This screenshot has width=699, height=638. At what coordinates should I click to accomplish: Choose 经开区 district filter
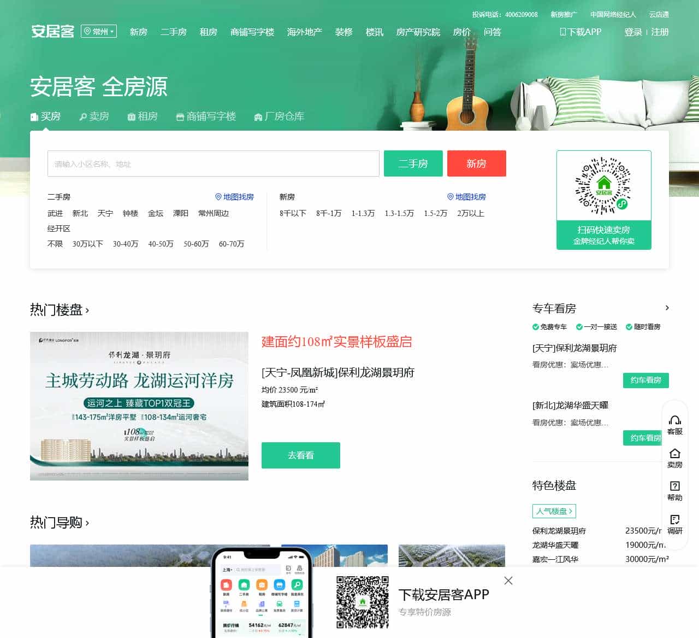59,229
